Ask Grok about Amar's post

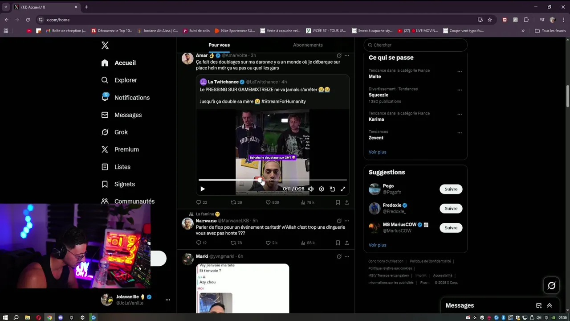pos(339,56)
